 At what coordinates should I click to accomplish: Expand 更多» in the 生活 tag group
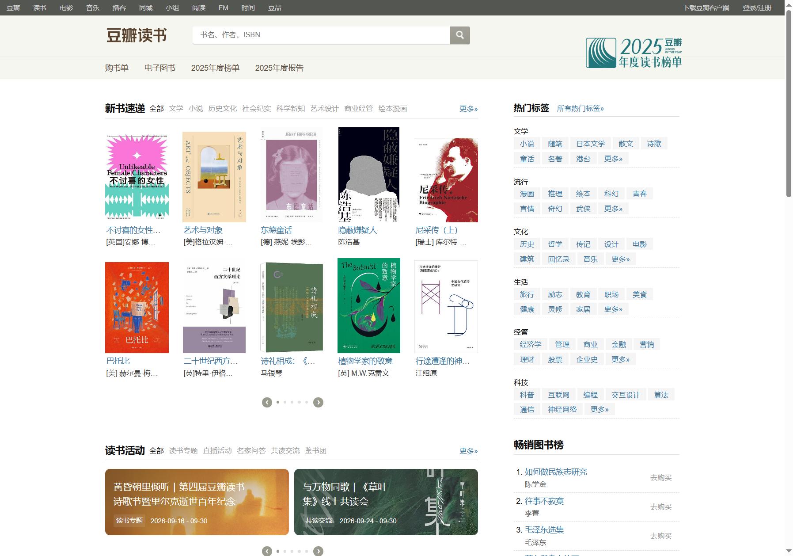pyautogui.click(x=613, y=309)
